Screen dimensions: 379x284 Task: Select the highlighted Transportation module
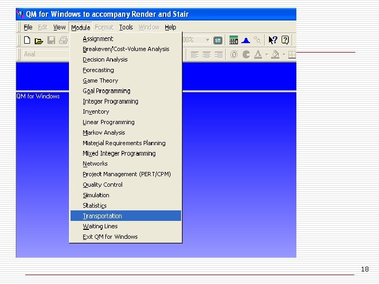pyautogui.click(x=126, y=216)
